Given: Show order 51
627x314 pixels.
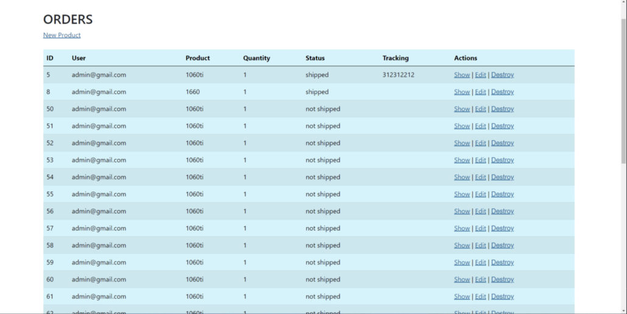Looking at the screenshot, I should pos(462,126).
